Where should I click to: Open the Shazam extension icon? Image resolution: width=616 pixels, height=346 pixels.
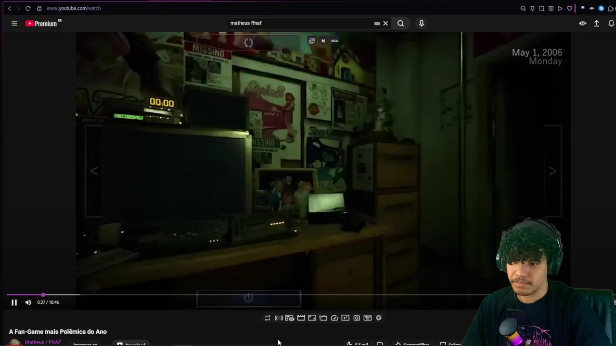[601, 8]
